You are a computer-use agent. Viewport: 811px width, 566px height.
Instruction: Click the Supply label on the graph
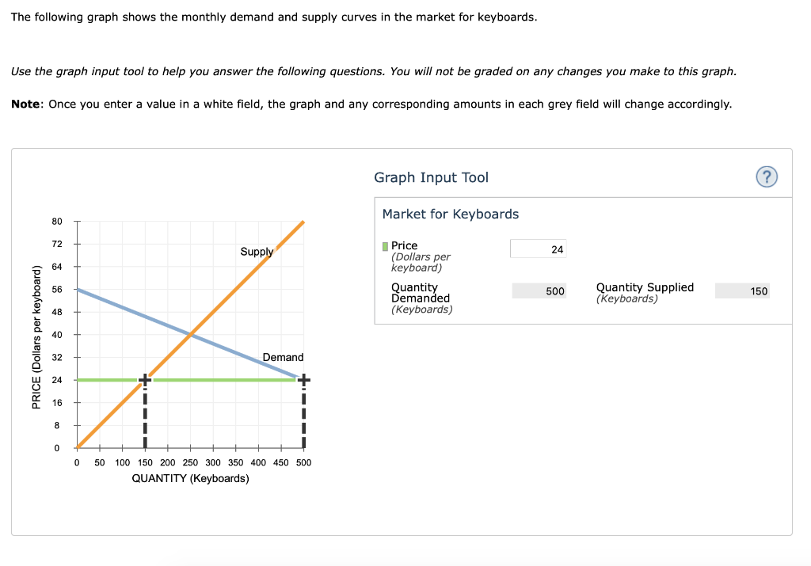[x=257, y=252]
